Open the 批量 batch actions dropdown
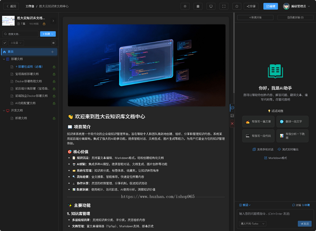 coord(16,43)
